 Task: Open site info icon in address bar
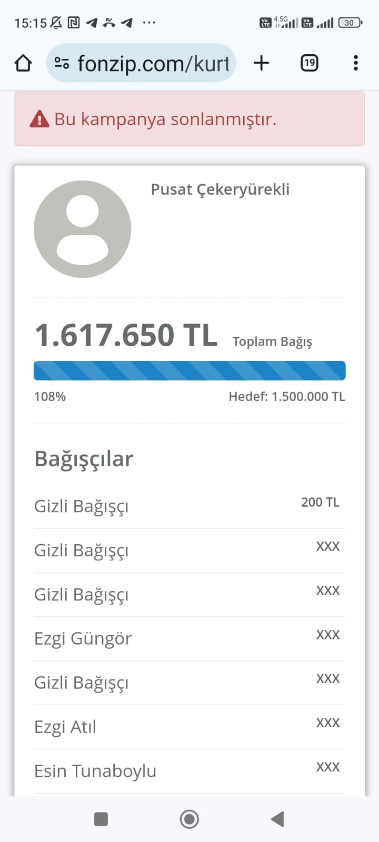[62, 64]
